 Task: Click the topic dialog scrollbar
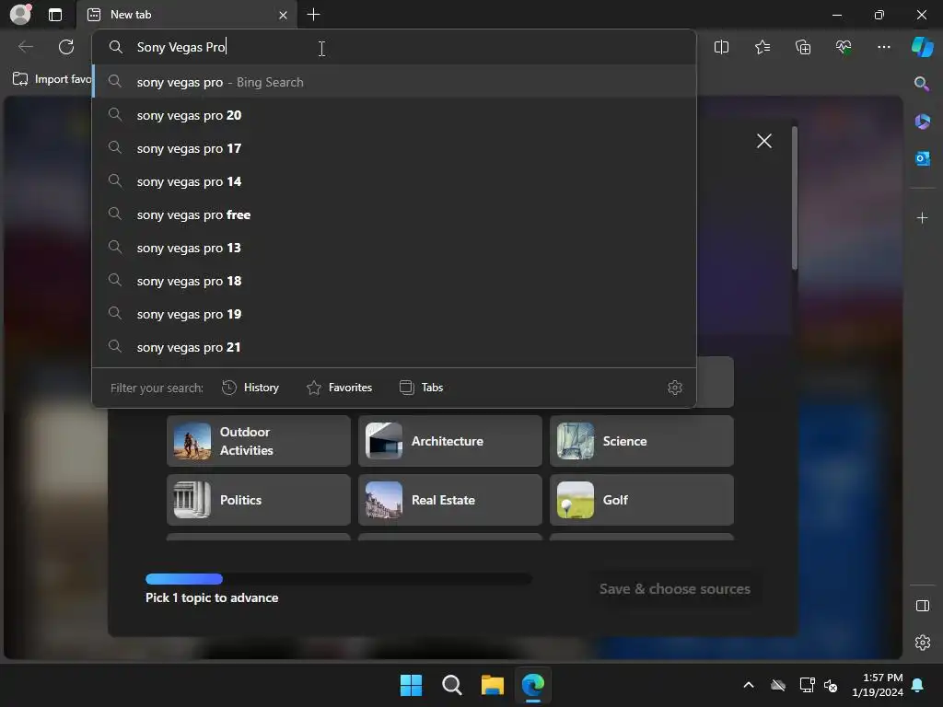795,199
